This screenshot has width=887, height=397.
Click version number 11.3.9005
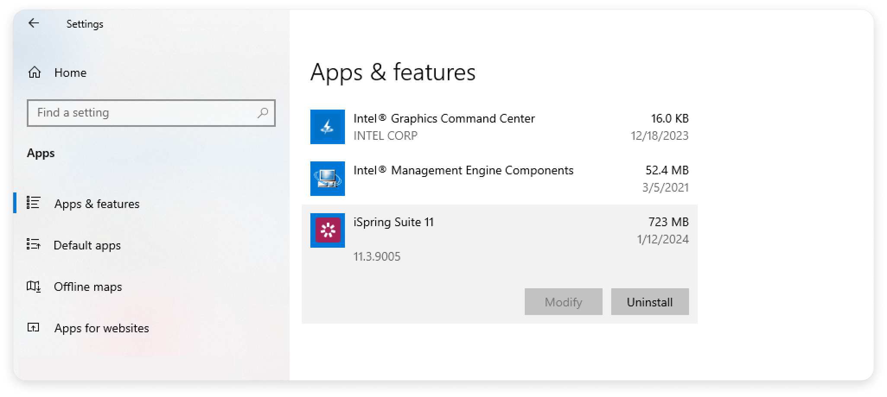377,256
